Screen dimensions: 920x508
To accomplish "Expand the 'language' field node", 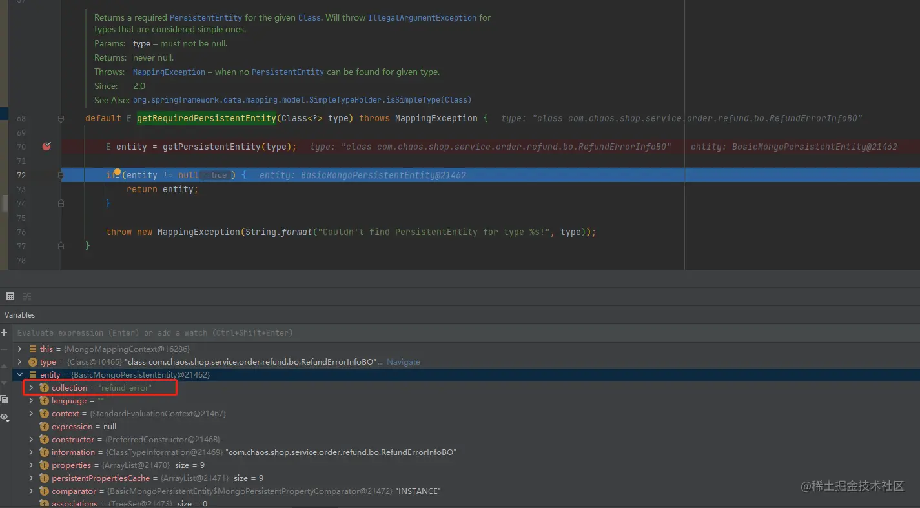I will pyautogui.click(x=31, y=401).
